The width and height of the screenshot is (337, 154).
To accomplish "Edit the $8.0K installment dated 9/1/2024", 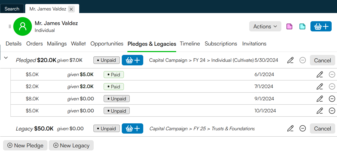I will (x=320, y=99).
